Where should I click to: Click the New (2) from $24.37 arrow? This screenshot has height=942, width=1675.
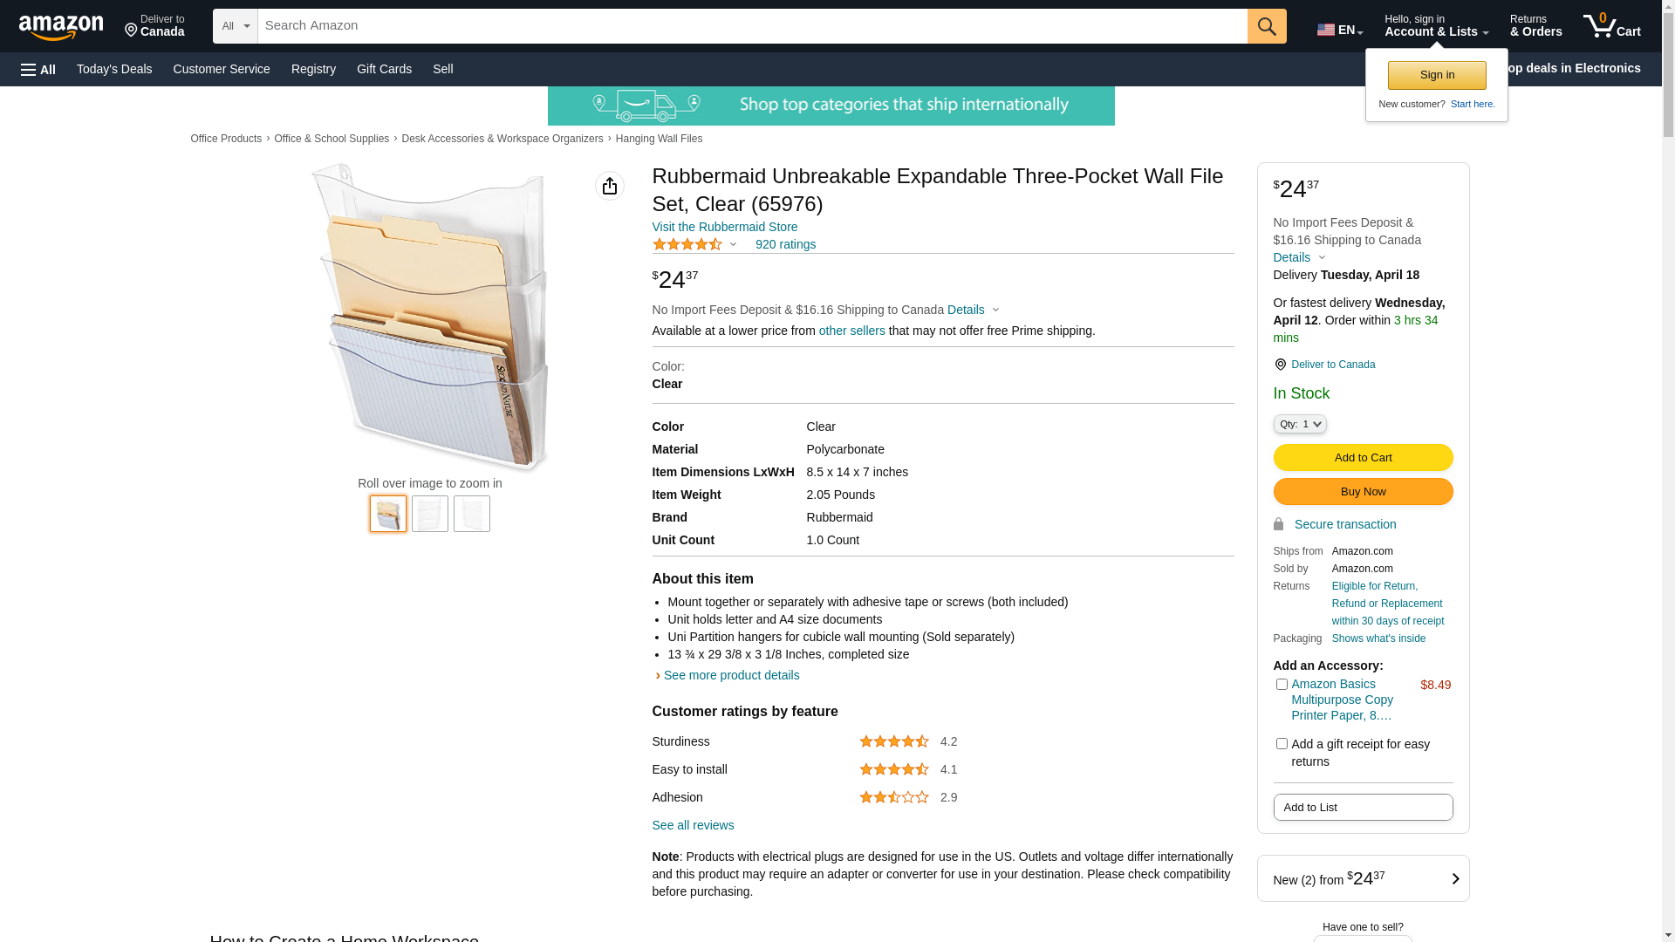tap(1454, 879)
